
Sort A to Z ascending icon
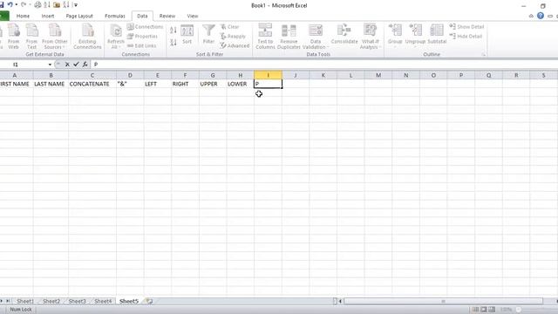(x=174, y=31)
